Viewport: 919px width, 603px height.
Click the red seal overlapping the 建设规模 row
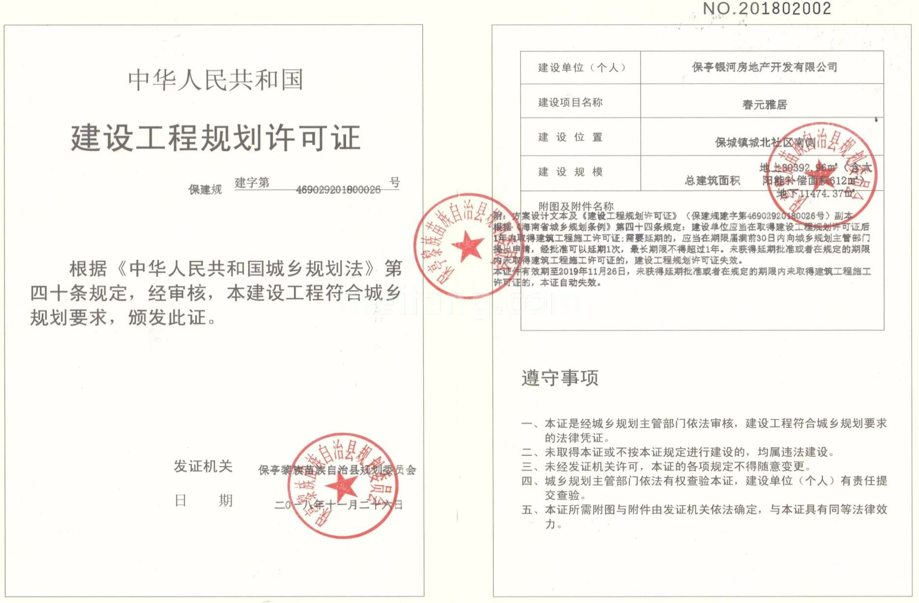(x=820, y=171)
